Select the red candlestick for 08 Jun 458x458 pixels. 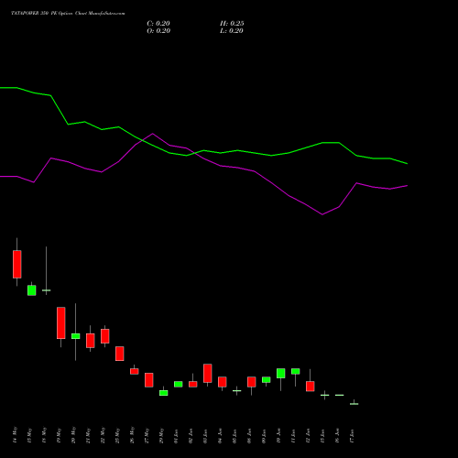coord(252,382)
